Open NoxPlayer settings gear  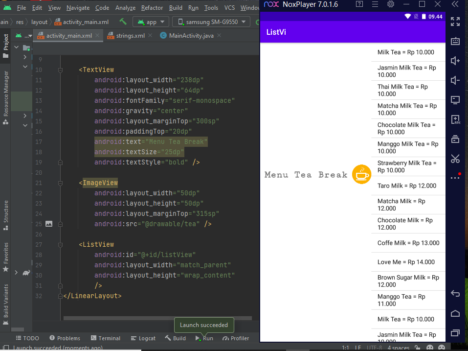point(390,4)
